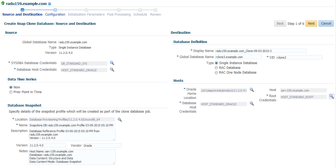The image size is (336, 168).
Task: Click the Global Database Name destination field
Action: point(238,57)
